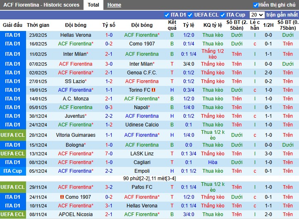The image size is (299, 219).
Task: Open the Home tab
Action: pos(114,5)
